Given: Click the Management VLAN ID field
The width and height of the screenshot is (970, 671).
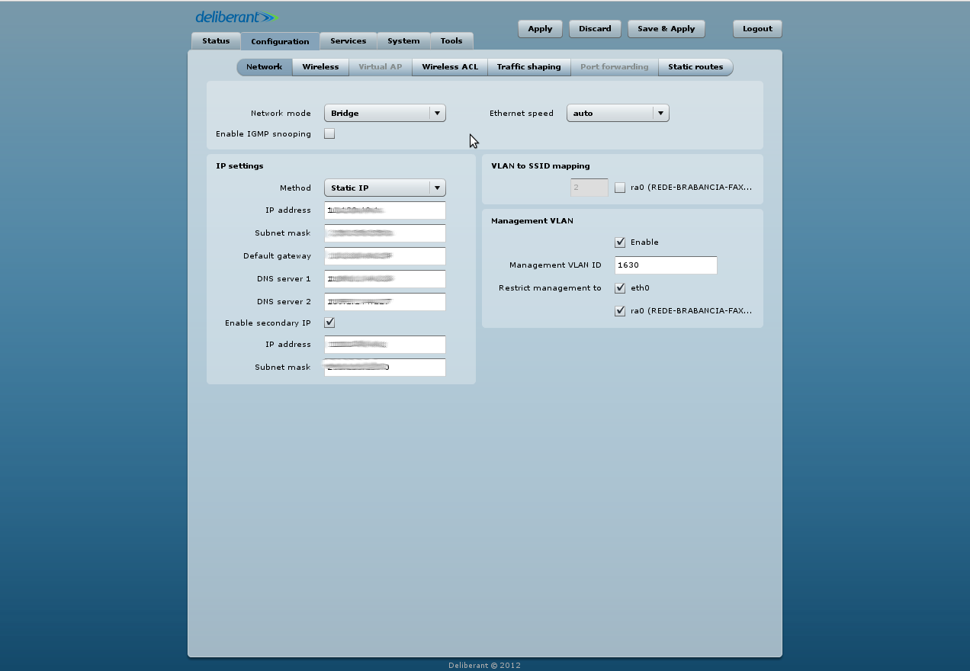Looking at the screenshot, I should pyautogui.click(x=665, y=265).
